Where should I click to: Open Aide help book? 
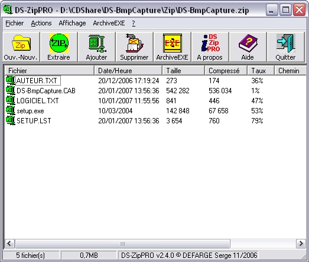click(248, 47)
